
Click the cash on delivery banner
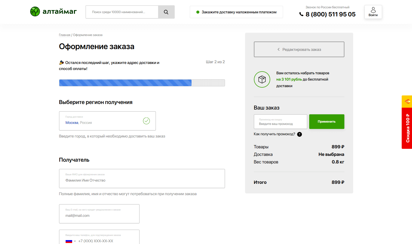click(x=236, y=12)
